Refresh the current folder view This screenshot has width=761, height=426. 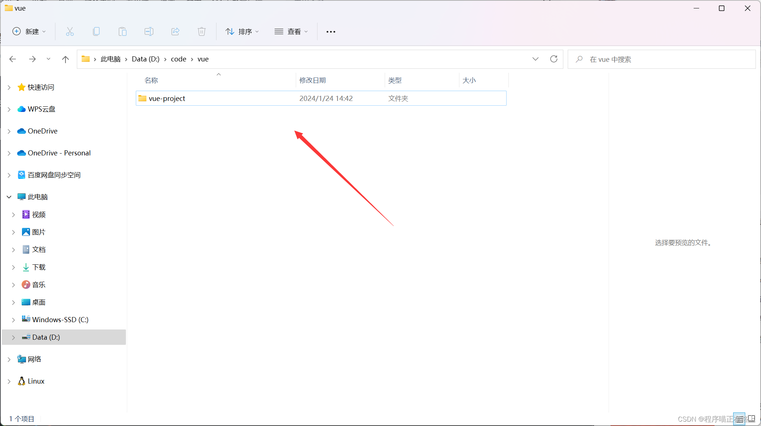point(554,59)
